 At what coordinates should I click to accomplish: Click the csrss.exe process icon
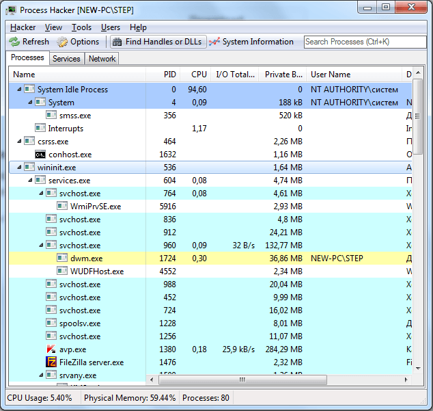click(29, 141)
